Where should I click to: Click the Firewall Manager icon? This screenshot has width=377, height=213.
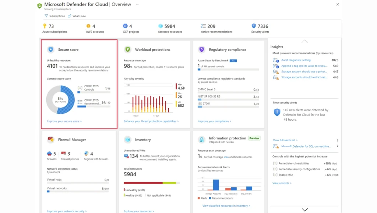(x=51, y=139)
